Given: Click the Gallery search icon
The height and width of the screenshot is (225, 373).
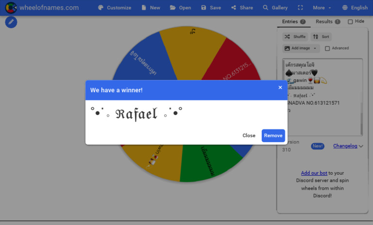Looking at the screenshot, I should tap(266, 8).
